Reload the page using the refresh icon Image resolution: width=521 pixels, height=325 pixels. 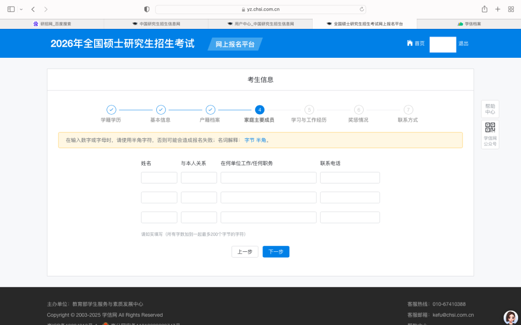click(x=361, y=9)
